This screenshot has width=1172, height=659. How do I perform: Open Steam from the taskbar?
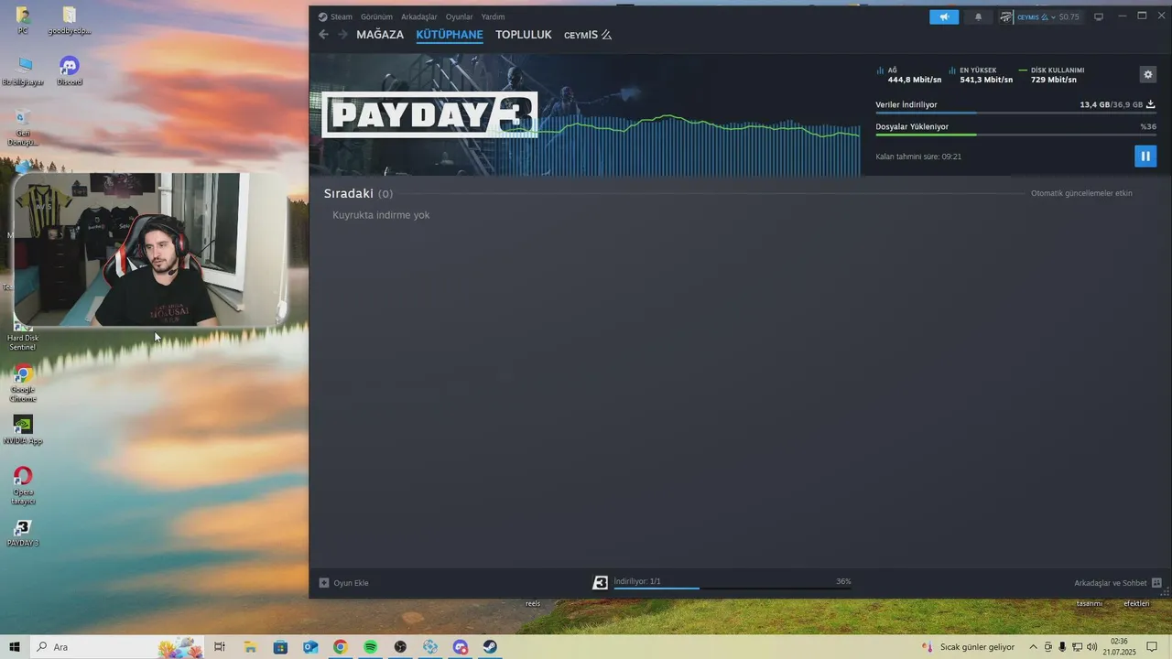[491, 647]
